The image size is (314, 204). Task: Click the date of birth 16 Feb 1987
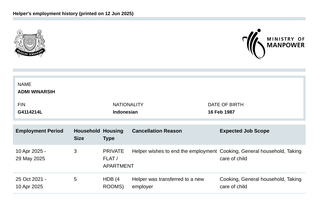tap(221, 112)
